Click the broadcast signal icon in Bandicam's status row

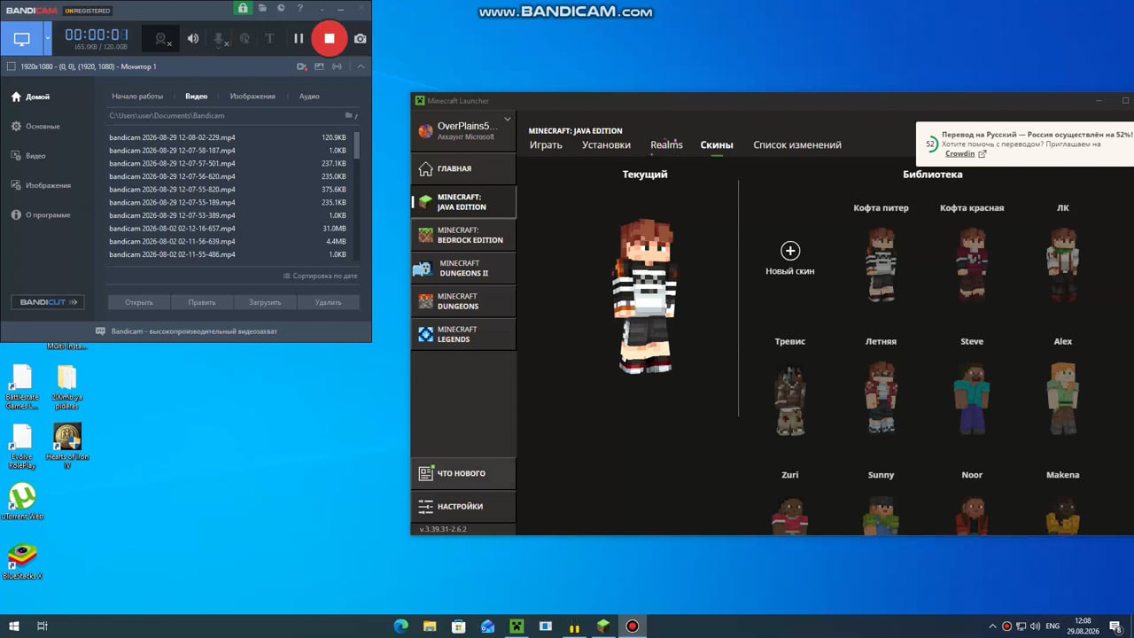tap(337, 66)
